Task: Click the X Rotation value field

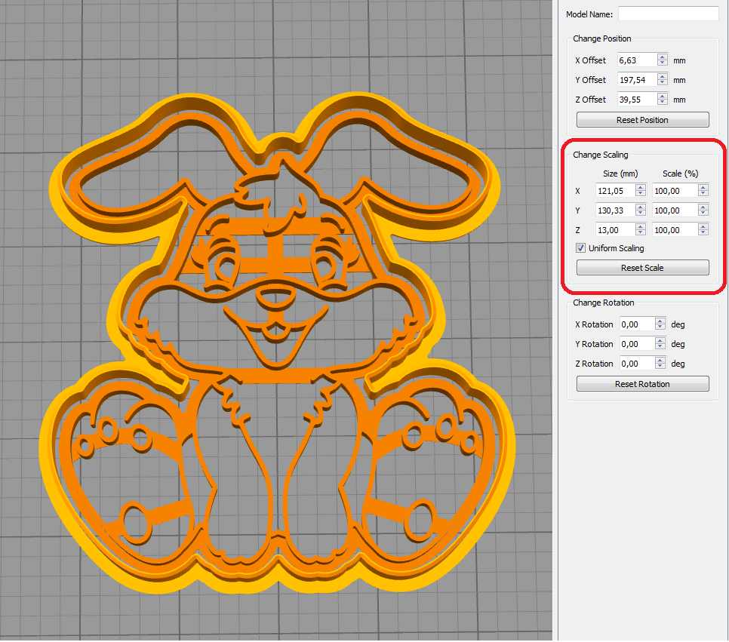Action: (x=638, y=324)
